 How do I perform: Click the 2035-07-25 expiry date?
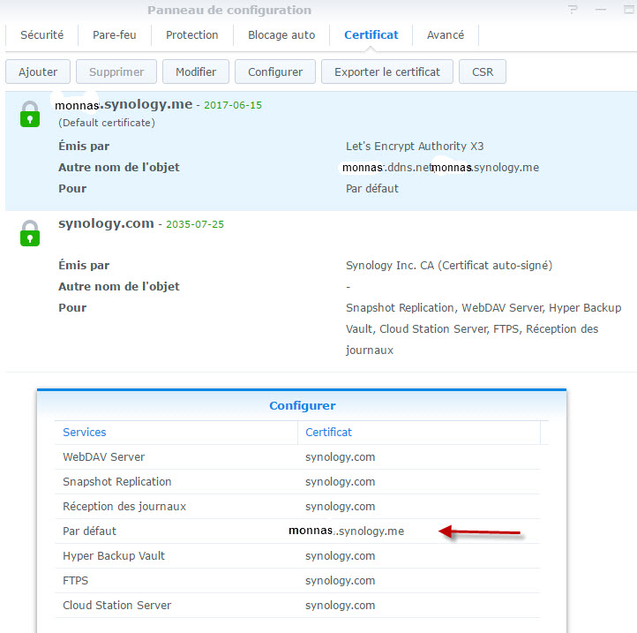point(195,224)
